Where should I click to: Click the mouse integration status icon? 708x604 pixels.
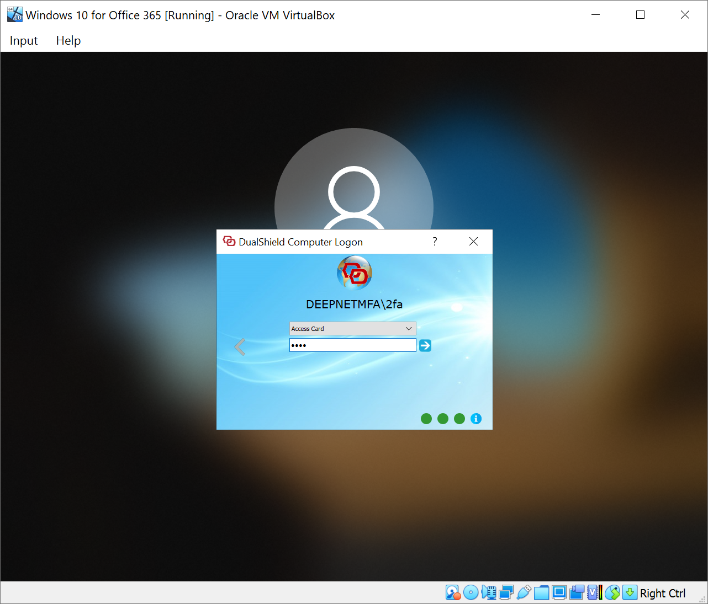tap(612, 593)
